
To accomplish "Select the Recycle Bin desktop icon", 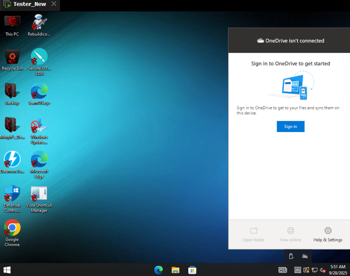I will (x=12, y=60).
